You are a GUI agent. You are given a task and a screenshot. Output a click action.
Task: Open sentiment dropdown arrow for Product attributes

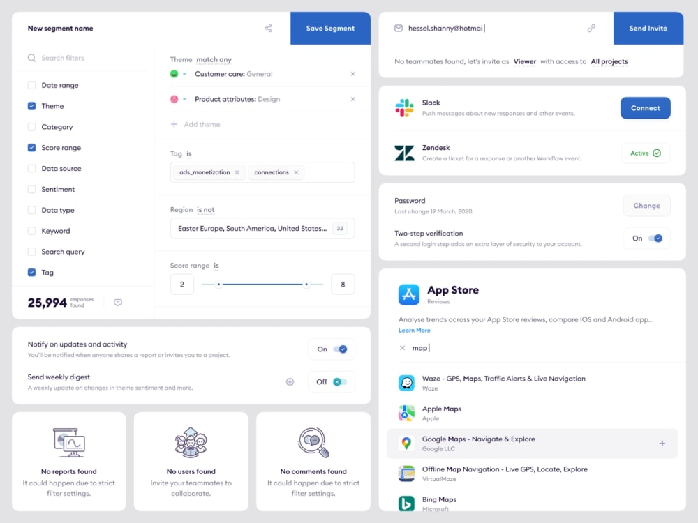click(184, 99)
